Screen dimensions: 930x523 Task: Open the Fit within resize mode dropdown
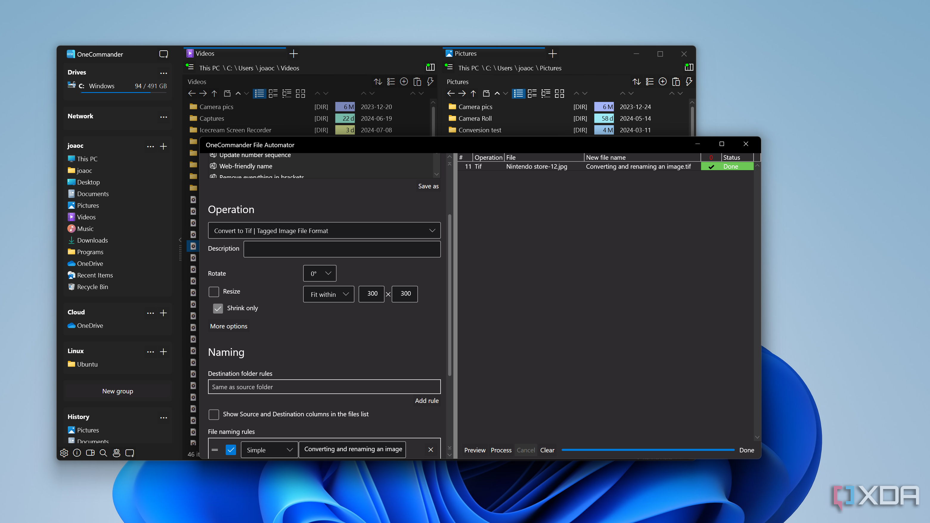pyautogui.click(x=328, y=294)
